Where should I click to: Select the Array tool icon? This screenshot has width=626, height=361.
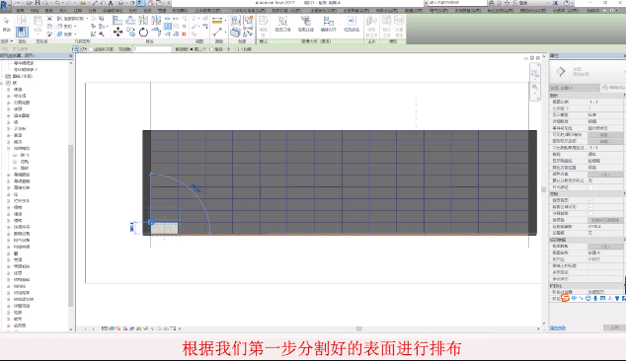pyautogui.click(x=168, y=27)
